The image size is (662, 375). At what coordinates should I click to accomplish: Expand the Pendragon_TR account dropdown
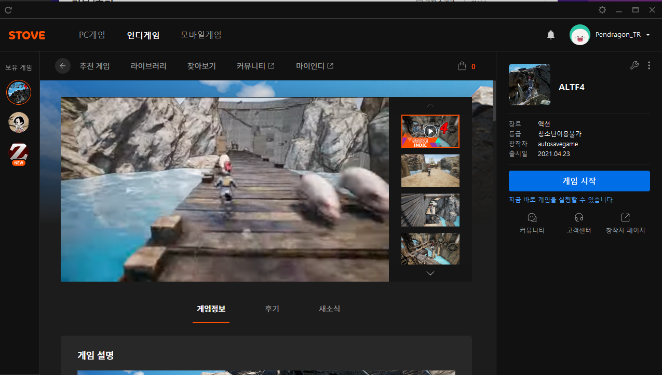pos(648,35)
